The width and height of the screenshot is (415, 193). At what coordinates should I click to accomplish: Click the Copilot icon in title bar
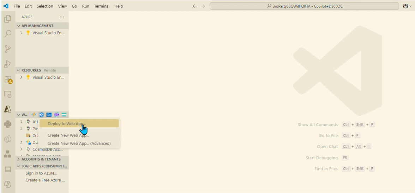[x=405, y=6]
